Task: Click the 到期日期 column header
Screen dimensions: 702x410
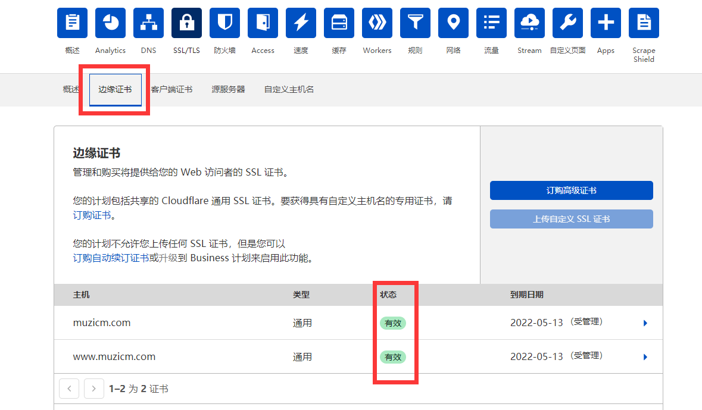Action: pyautogui.click(x=526, y=295)
